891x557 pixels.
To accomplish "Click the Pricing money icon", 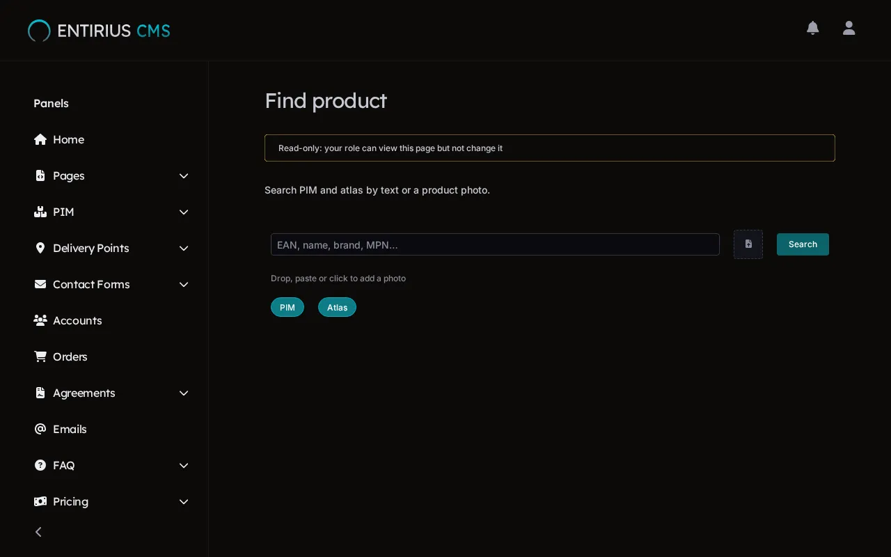I will pos(40,501).
